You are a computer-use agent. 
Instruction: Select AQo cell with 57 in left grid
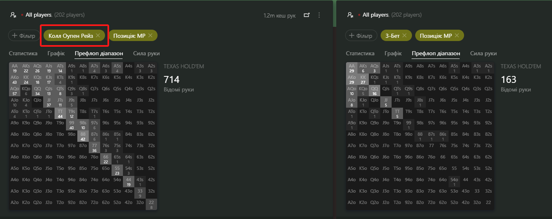pyautogui.click(x=15, y=91)
